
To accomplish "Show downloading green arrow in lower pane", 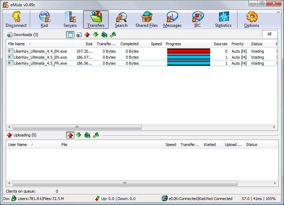I will point(78,135).
